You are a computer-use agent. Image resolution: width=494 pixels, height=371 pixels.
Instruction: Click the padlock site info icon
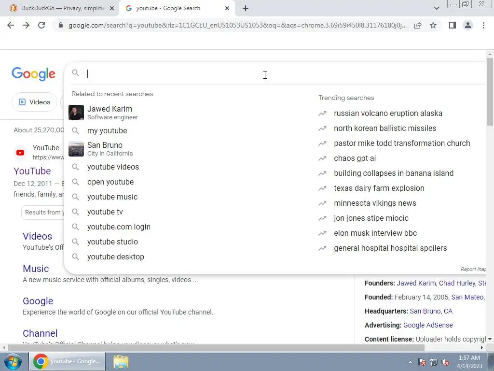(61, 25)
